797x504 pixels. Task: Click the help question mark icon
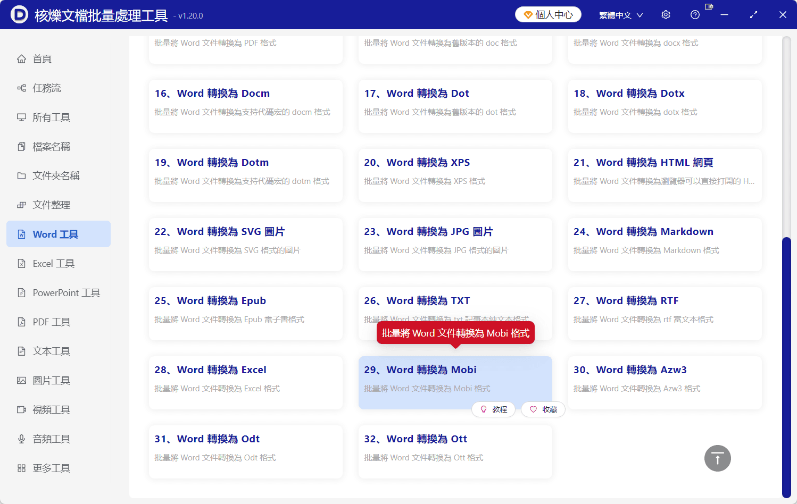pos(695,14)
